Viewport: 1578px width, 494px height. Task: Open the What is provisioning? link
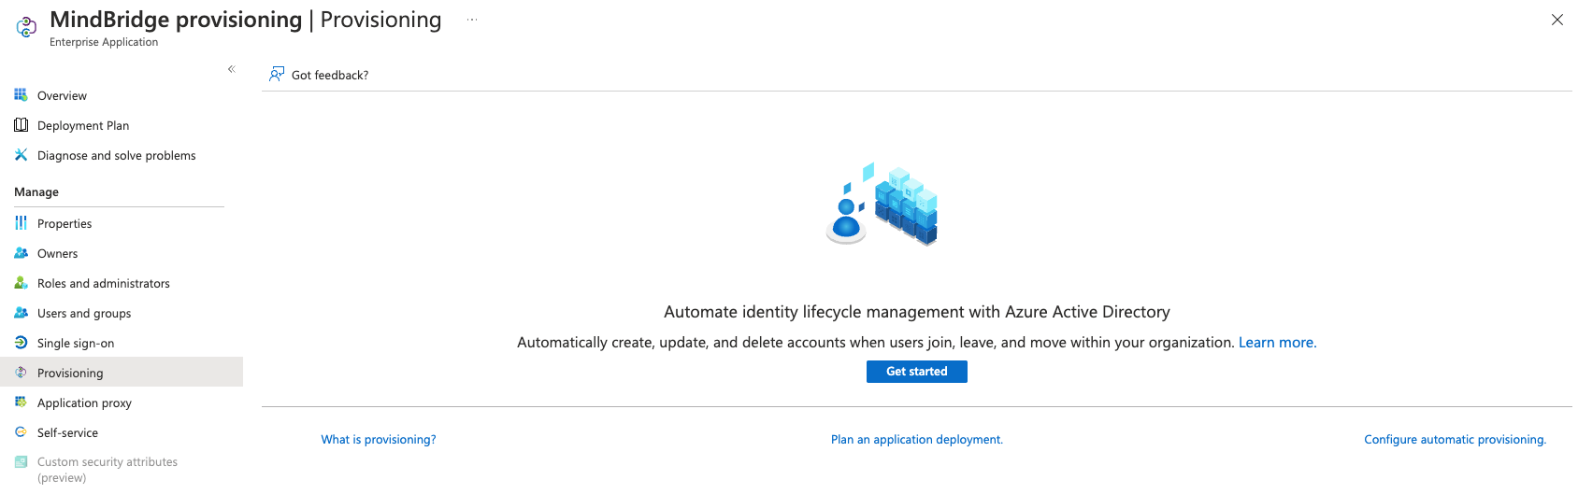pyautogui.click(x=379, y=440)
